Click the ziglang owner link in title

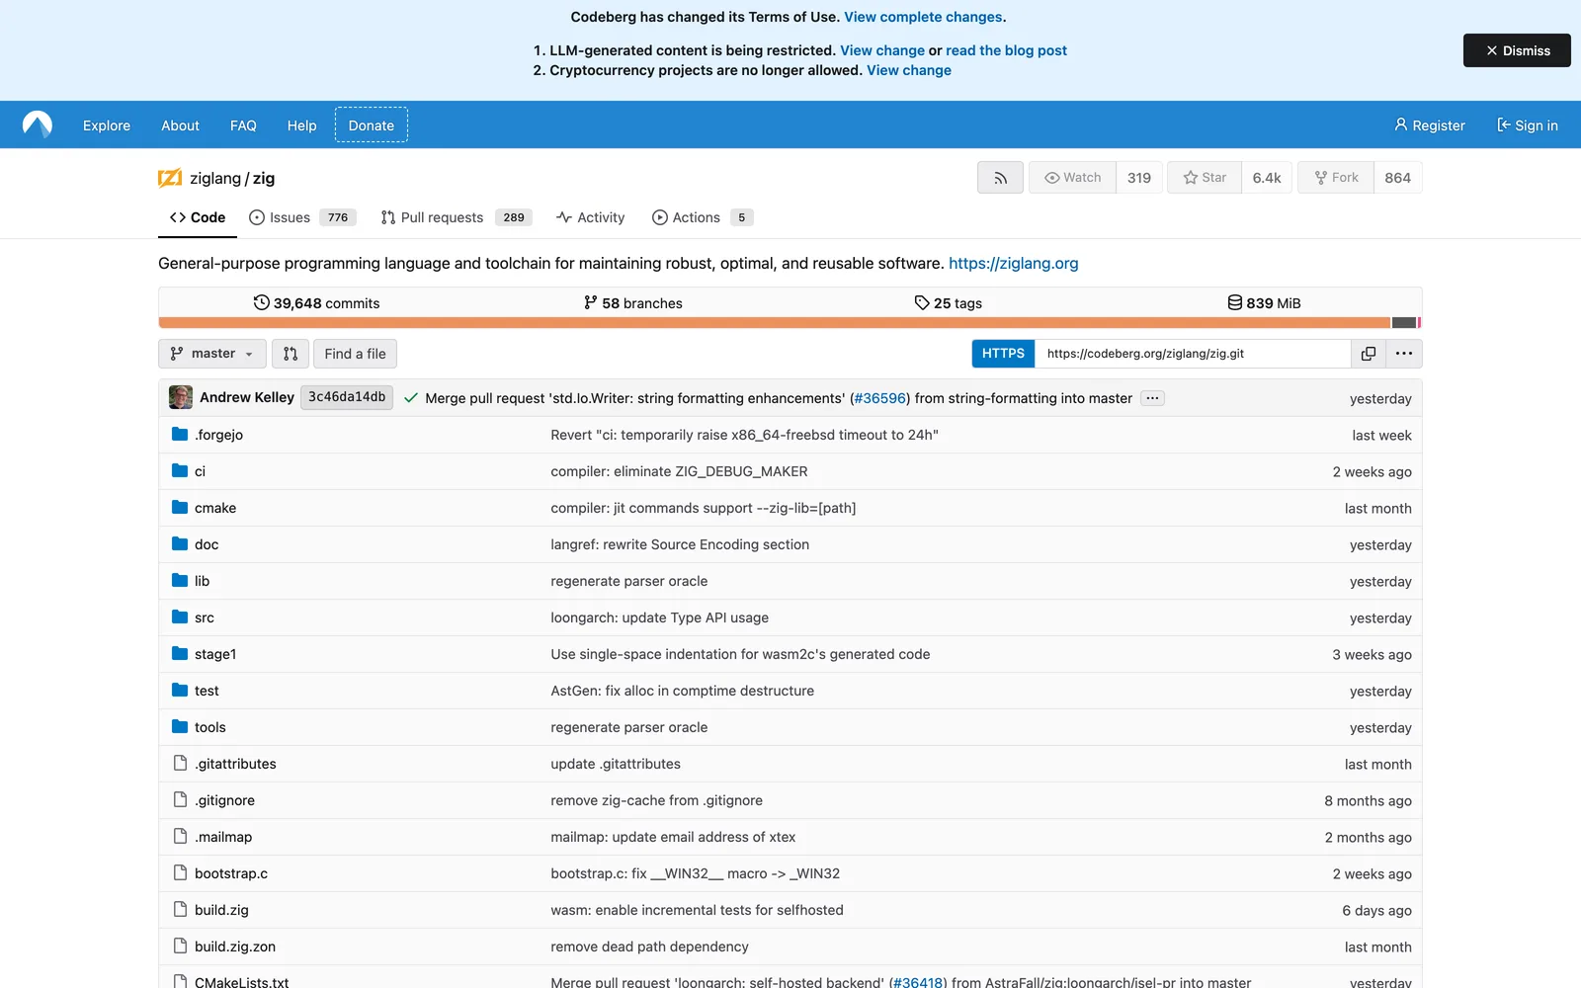pos(215,178)
